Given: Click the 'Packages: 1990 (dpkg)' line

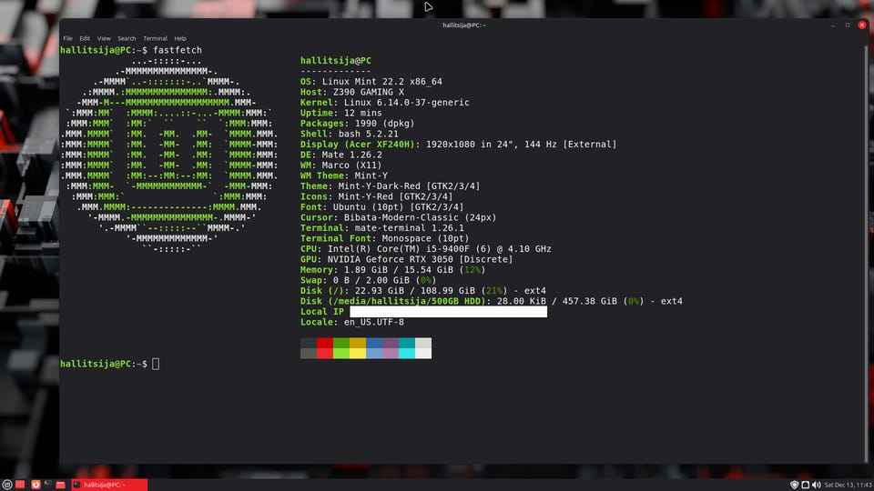Looking at the screenshot, I should (357, 124).
